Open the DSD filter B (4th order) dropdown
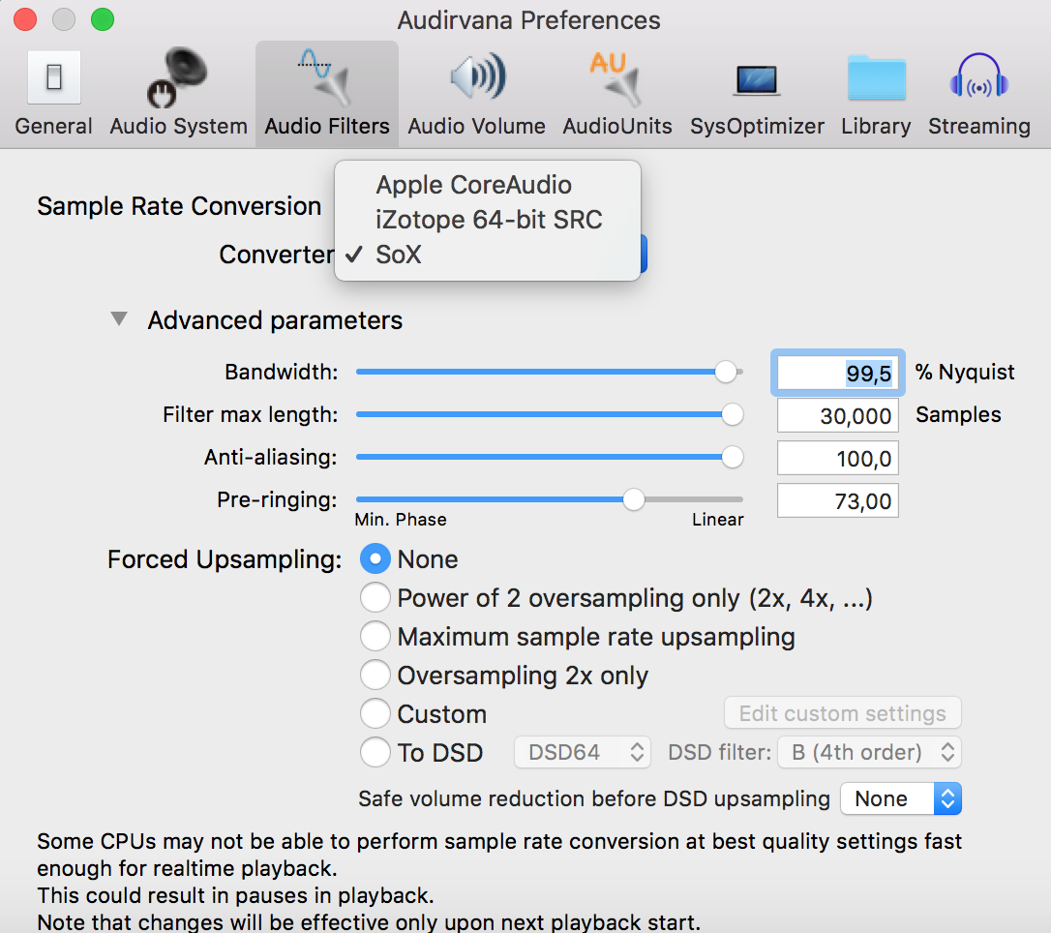Viewport: 1051px width, 933px height. (x=869, y=752)
